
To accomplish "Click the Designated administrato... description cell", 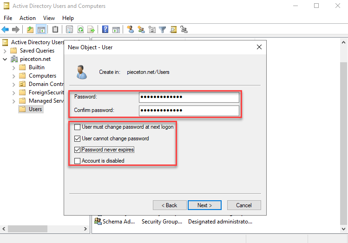I will point(220,222).
